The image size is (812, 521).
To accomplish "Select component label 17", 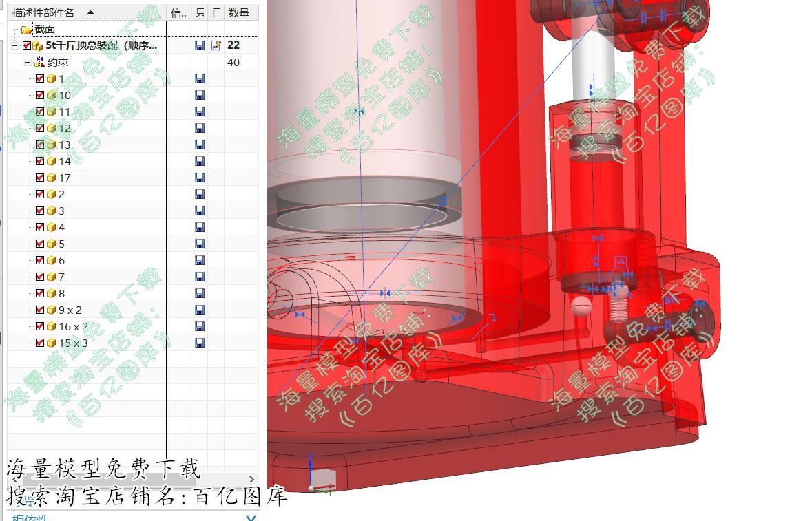I will 65,178.
